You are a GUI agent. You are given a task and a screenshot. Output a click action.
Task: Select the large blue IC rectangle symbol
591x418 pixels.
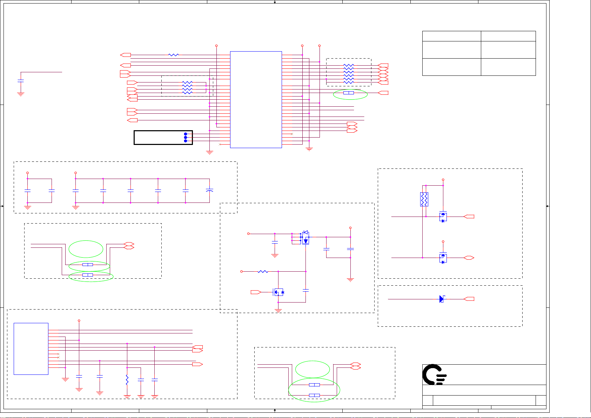(256, 100)
